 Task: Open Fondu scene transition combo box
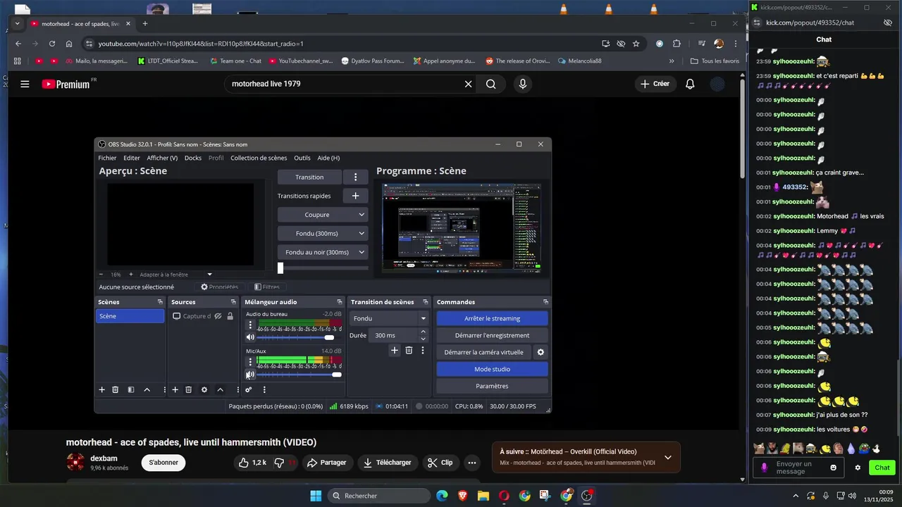(x=389, y=318)
